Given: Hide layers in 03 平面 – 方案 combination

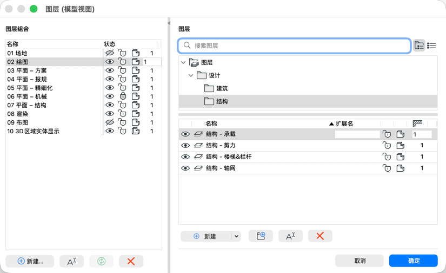Looking at the screenshot, I should tap(110, 70).
